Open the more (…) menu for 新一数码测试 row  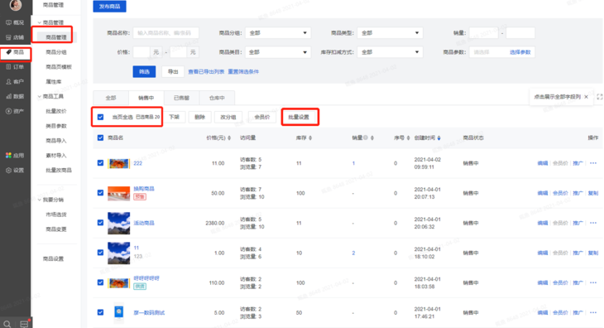coord(592,312)
